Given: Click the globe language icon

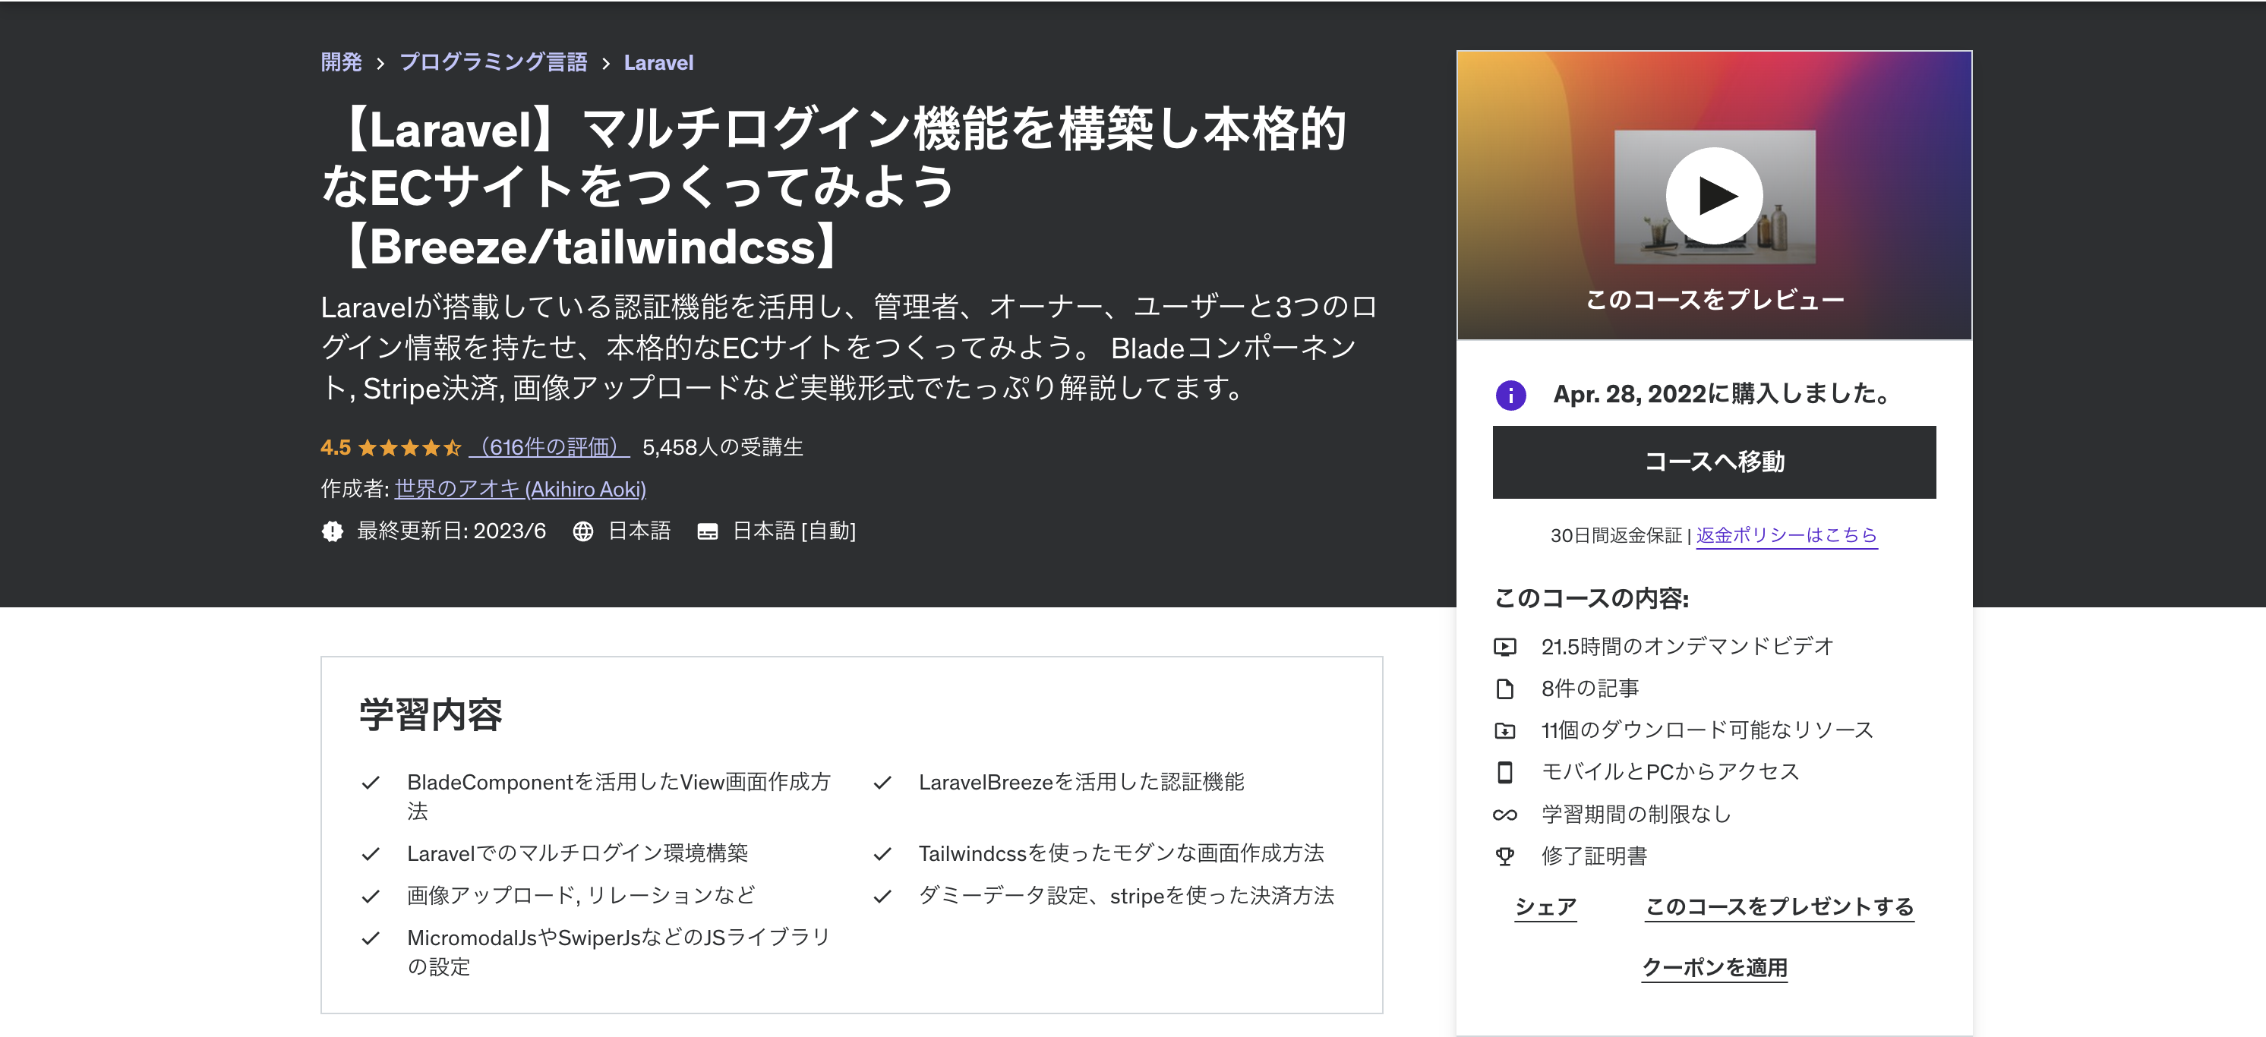Looking at the screenshot, I should tap(582, 531).
